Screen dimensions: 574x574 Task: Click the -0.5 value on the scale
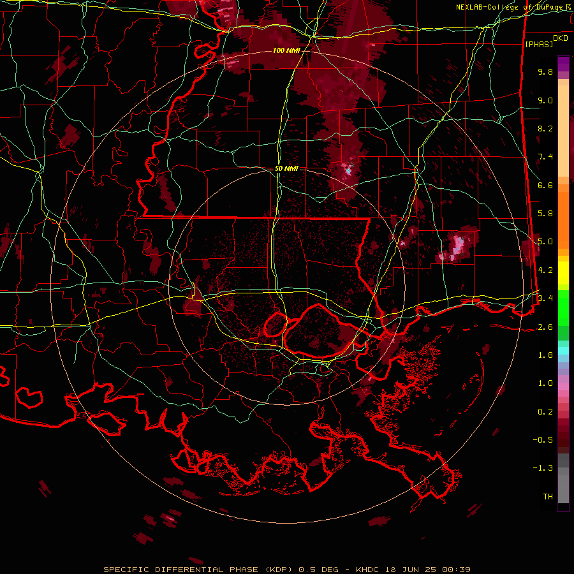[543, 440]
